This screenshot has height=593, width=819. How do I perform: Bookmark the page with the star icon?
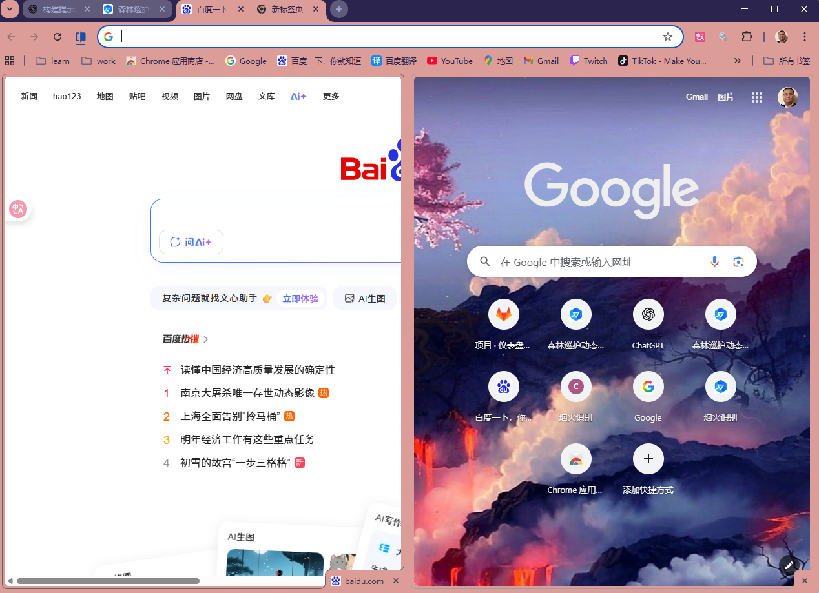pyautogui.click(x=667, y=37)
